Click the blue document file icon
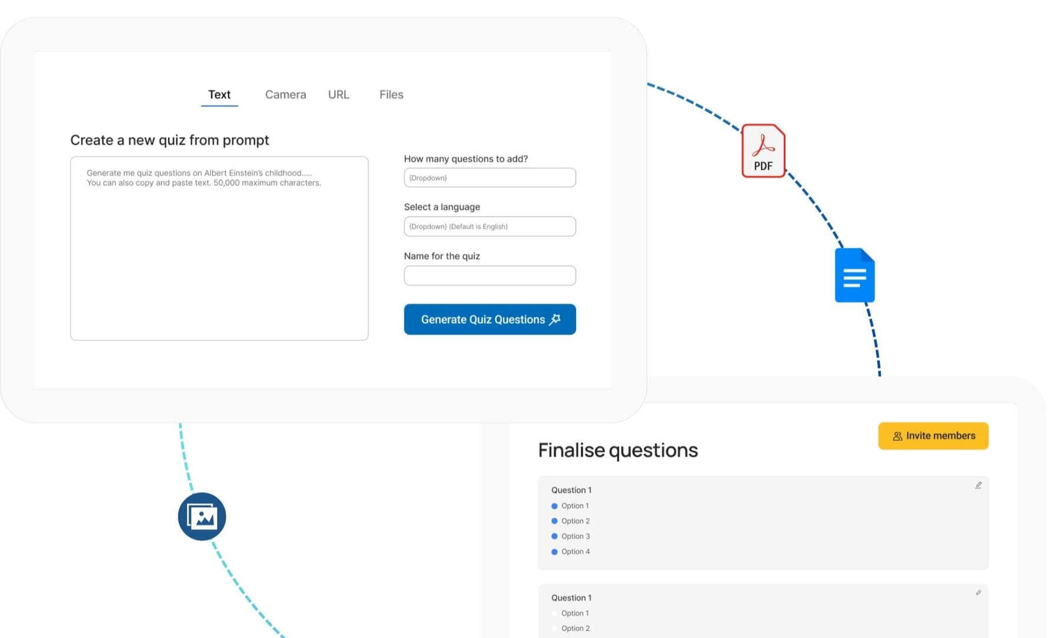 (x=854, y=276)
